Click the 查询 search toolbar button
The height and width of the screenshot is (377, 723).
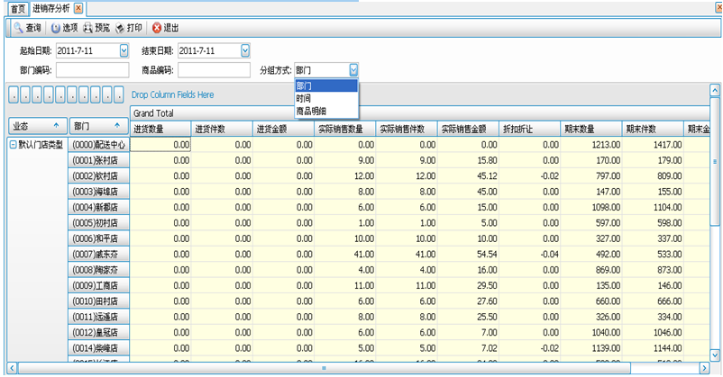coord(27,28)
